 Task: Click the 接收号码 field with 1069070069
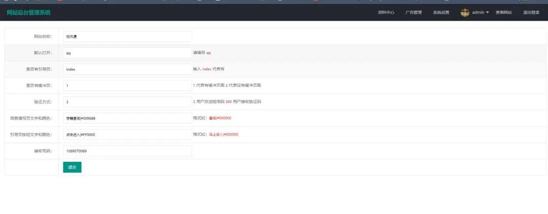point(127,151)
